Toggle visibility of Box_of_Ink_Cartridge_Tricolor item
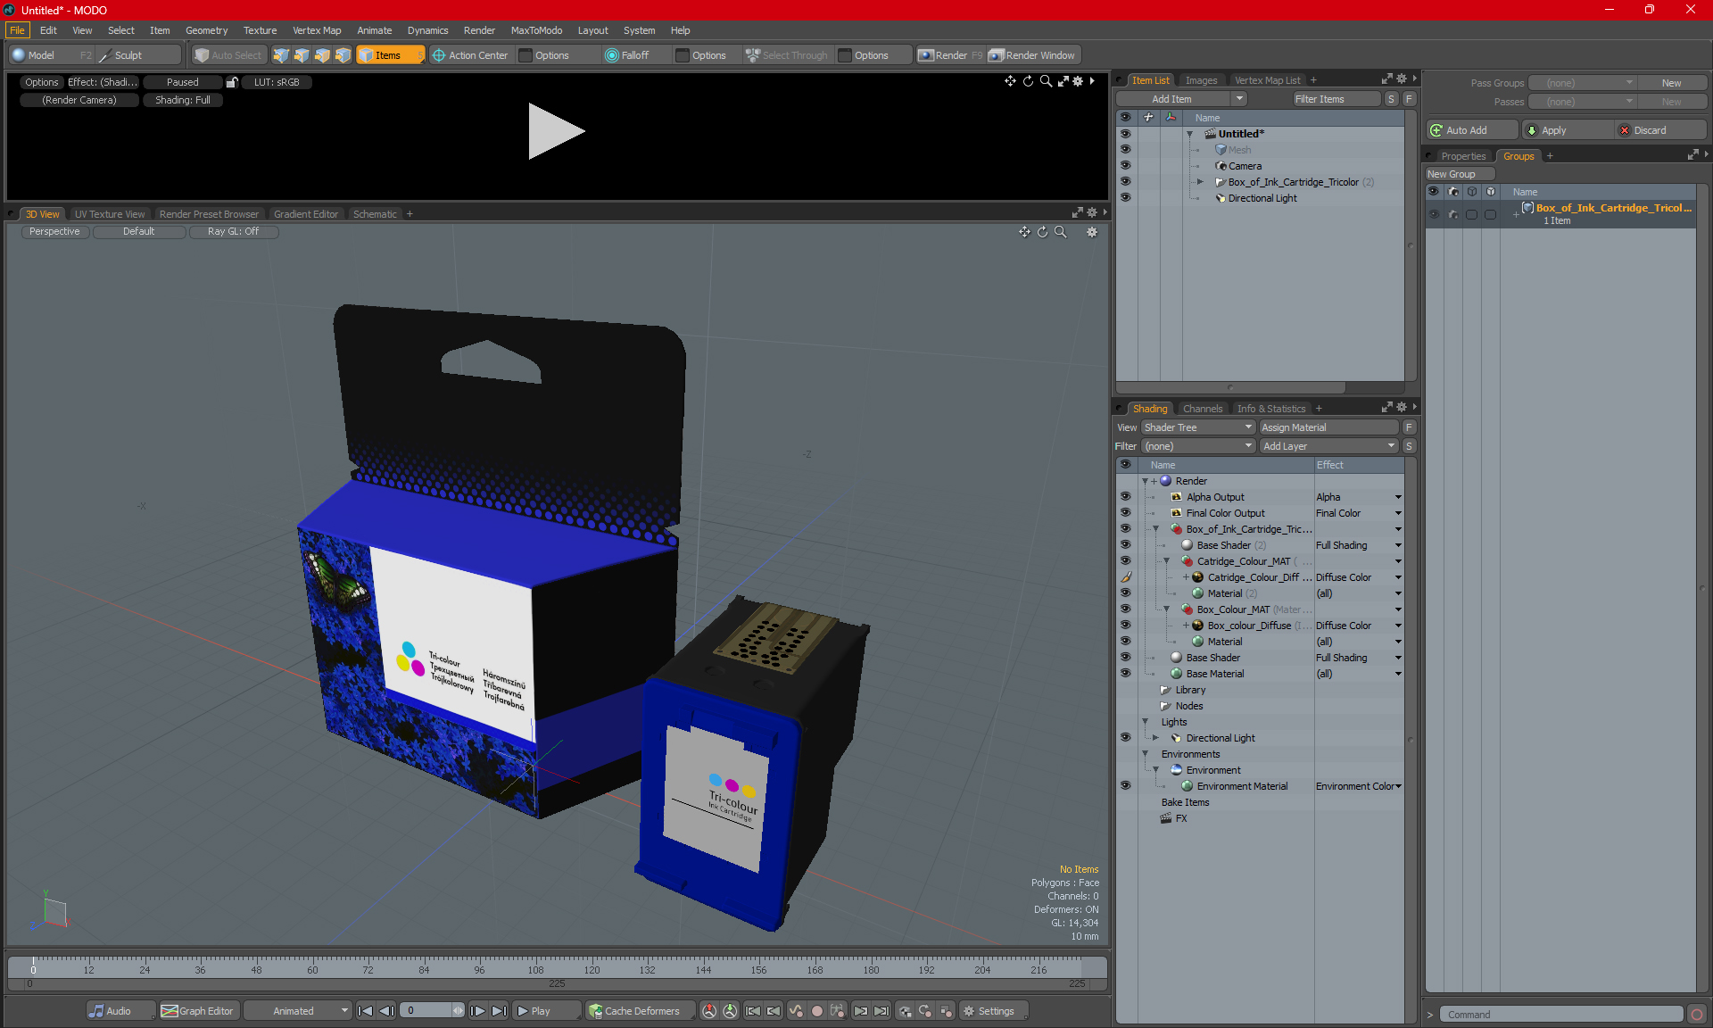 pyautogui.click(x=1125, y=182)
